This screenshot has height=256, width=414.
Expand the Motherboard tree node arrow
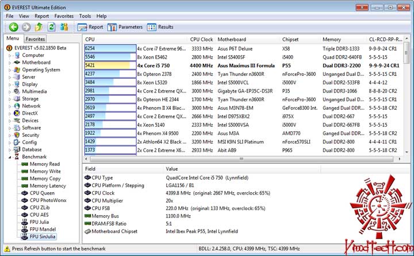click(x=10, y=63)
